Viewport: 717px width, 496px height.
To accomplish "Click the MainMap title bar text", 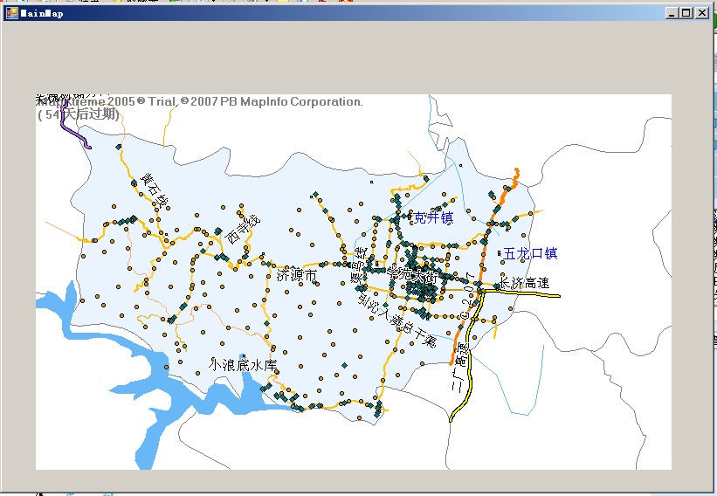I will point(40,13).
